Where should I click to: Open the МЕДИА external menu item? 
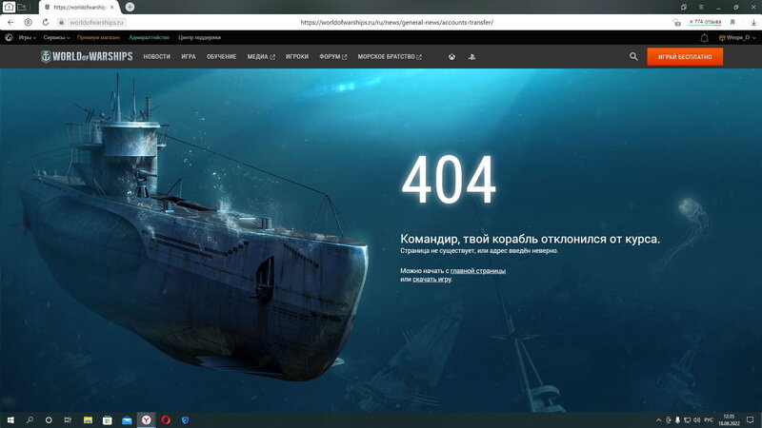(x=261, y=57)
